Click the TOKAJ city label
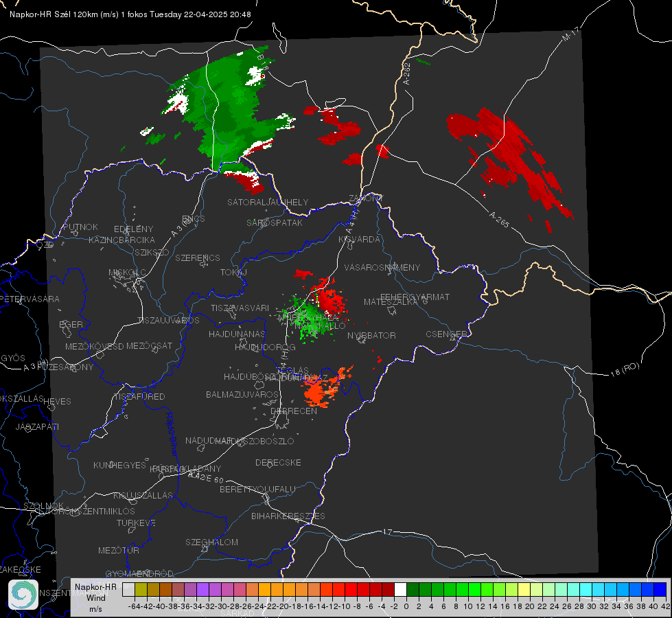 (233, 273)
